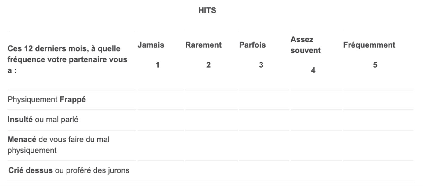Select the Jamais column header
Viewport: 423px width, 186px height.
point(150,45)
